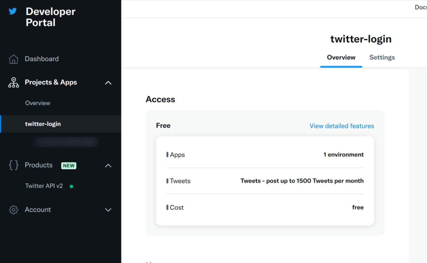Open the Docs link in top bar
Screen dimensions: 427x263
coord(421,7)
